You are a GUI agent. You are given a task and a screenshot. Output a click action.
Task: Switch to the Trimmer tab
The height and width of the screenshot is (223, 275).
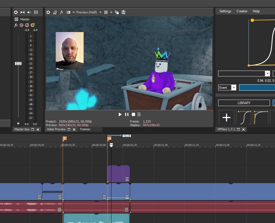pyautogui.click(x=85, y=129)
